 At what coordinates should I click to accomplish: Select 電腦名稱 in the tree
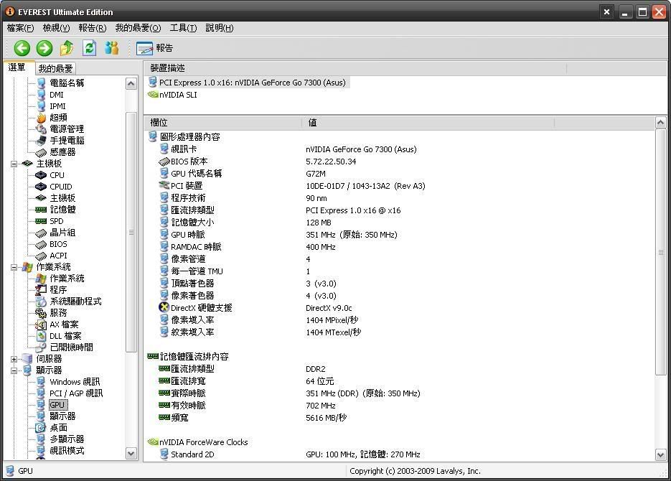[67, 83]
